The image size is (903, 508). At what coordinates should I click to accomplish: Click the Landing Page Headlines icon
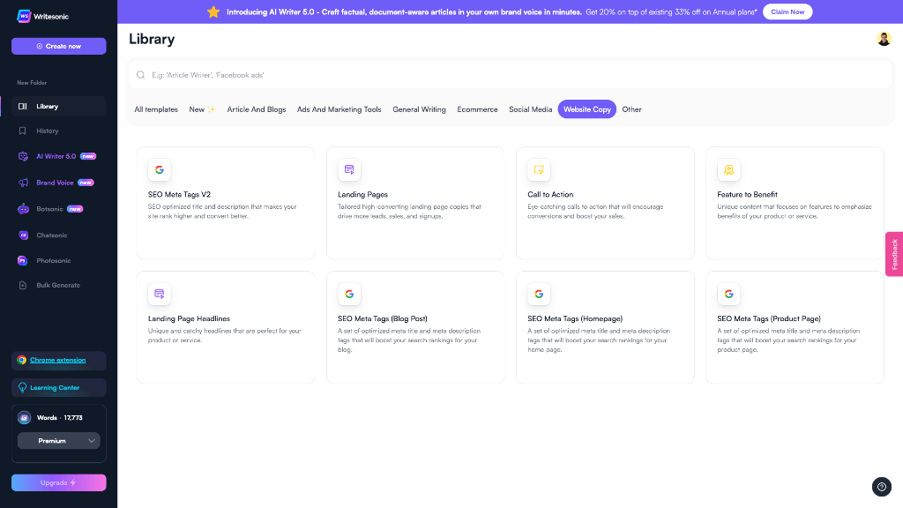[x=160, y=294]
